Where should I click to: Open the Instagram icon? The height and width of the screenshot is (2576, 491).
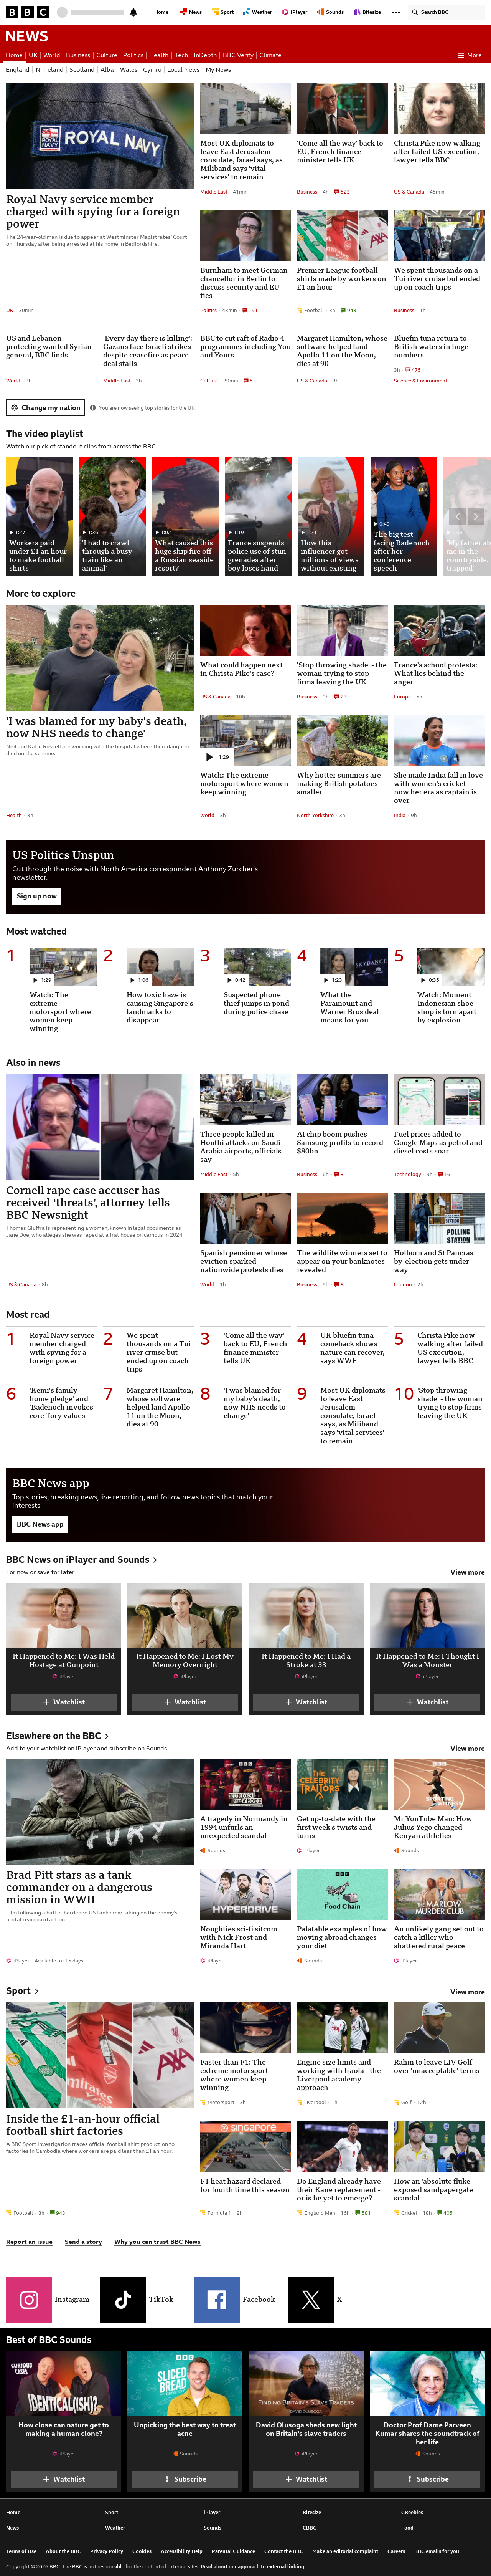(30, 2299)
